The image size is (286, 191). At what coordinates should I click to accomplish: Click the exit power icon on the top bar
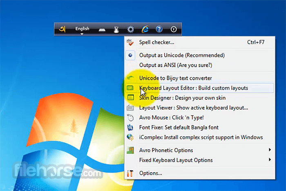(x=174, y=29)
